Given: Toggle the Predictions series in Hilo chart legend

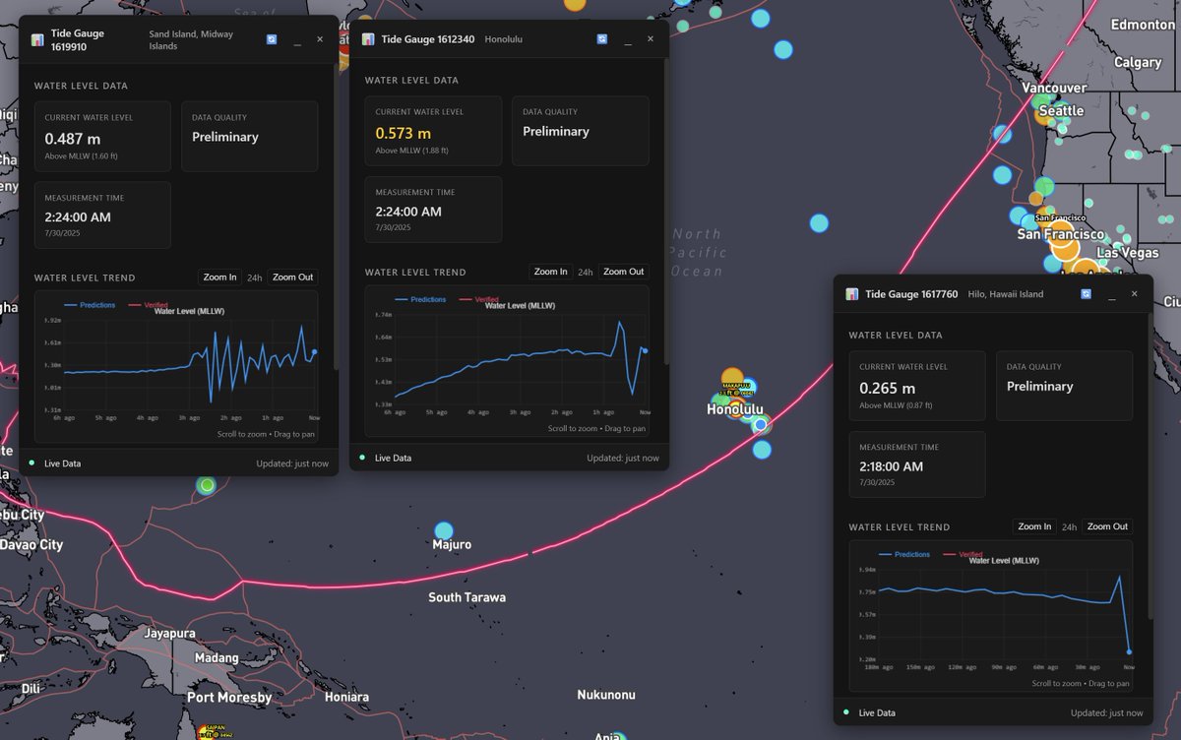Looking at the screenshot, I should 904,554.
